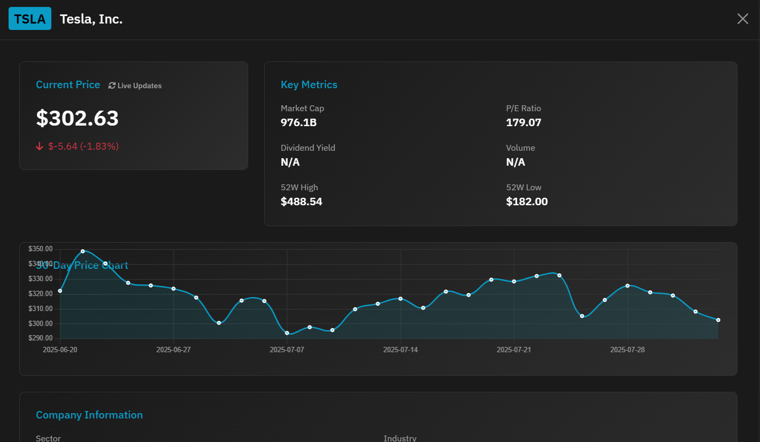Click the Key Metrics heading
Viewport: 760px width, 442px height.
click(x=309, y=85)
